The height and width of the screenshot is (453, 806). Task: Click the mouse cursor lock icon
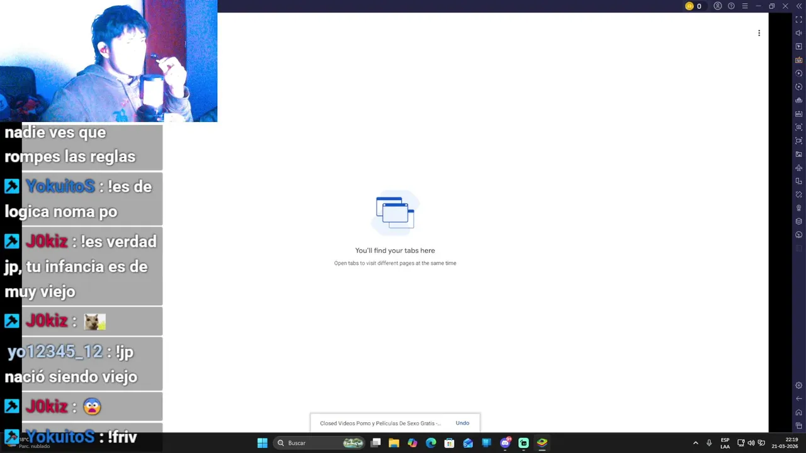pyautogui.click(x=798, y=47)
